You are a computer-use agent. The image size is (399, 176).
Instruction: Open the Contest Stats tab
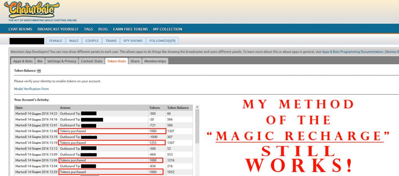pyautogui.click(x=92, y=61)
